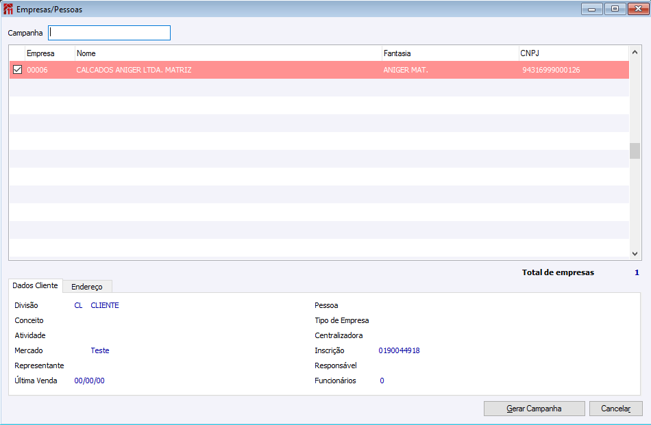Click the Empresas/Pessoas window app icon

click(x=8, y=9)
